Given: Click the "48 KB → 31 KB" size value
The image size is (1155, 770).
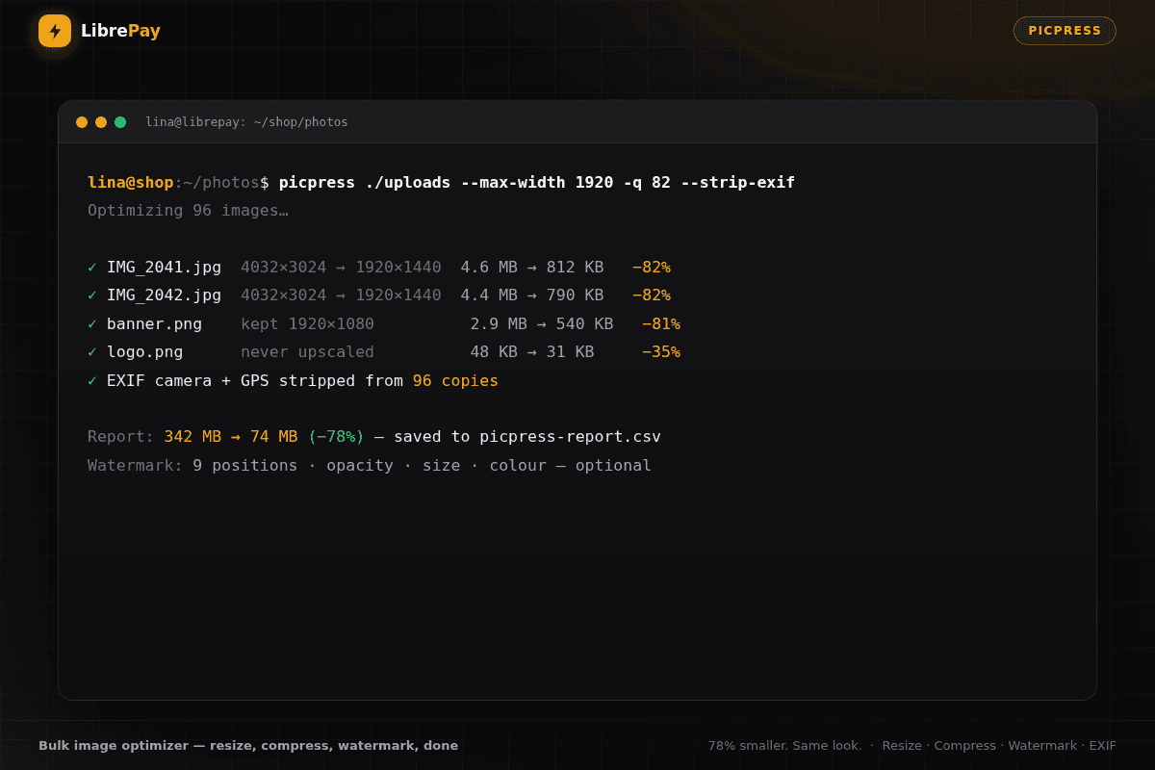Looking at the screenshot, I should (532, 352).
